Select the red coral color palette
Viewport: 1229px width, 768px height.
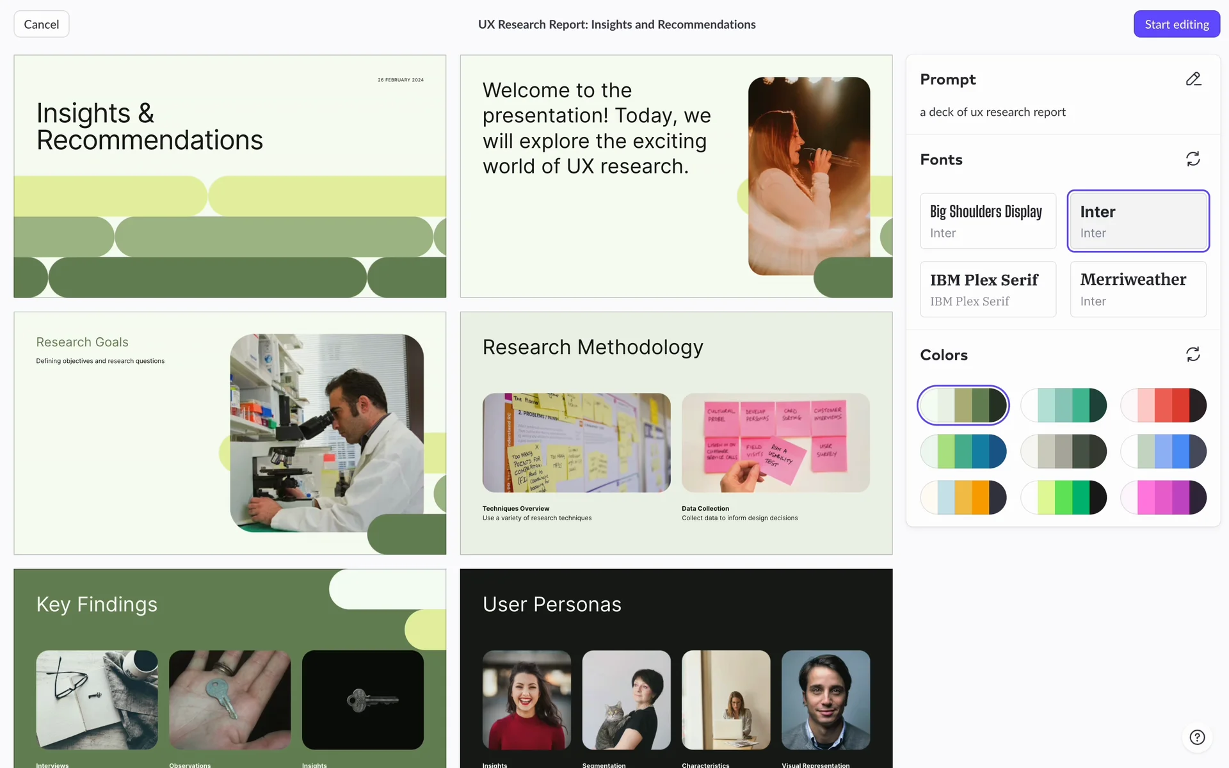pyautogui.click(x=1163, y=405)
